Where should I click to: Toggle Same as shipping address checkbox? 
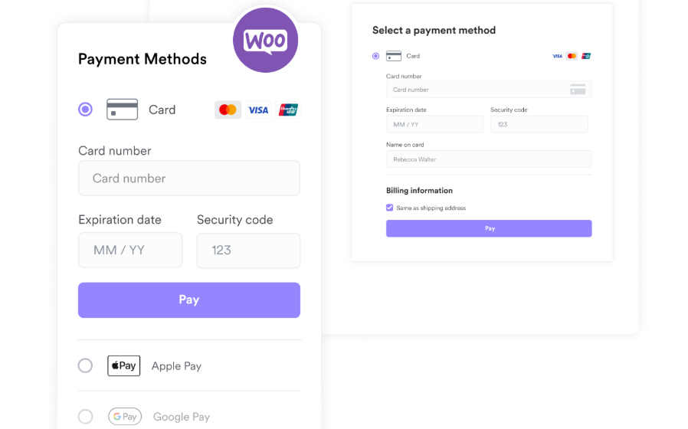(390, 208)
